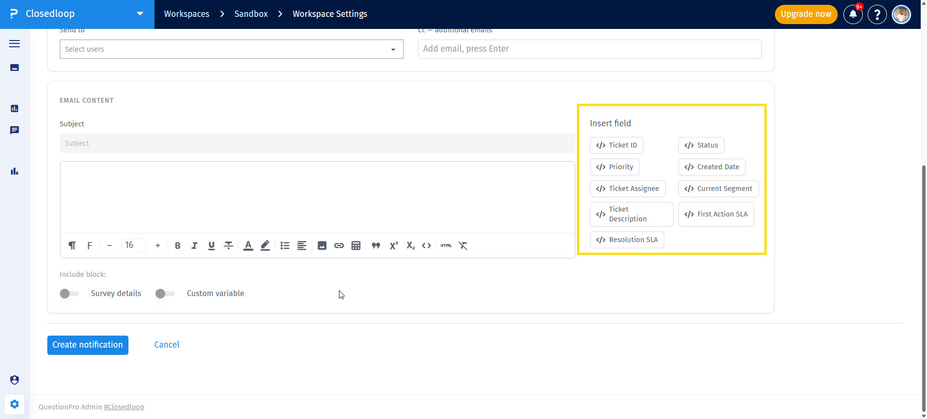Viewport: 927px width, 419px height.
Task: Open the Closedloop product switcher dropdown
Action: [x=140, y=14]
